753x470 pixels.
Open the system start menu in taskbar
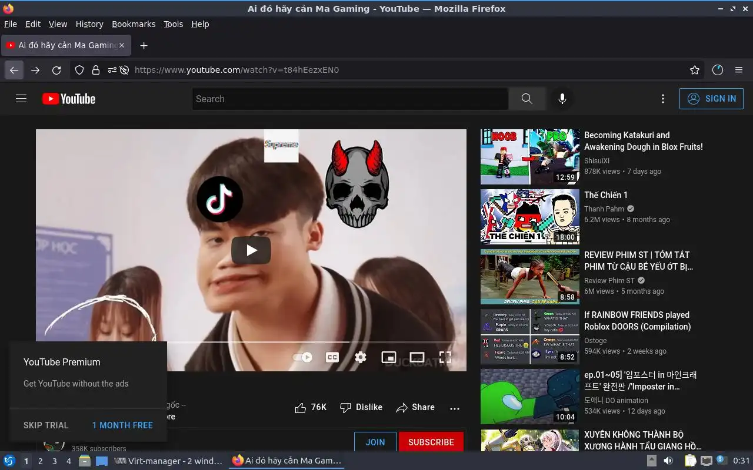click(x=9, y=461)
